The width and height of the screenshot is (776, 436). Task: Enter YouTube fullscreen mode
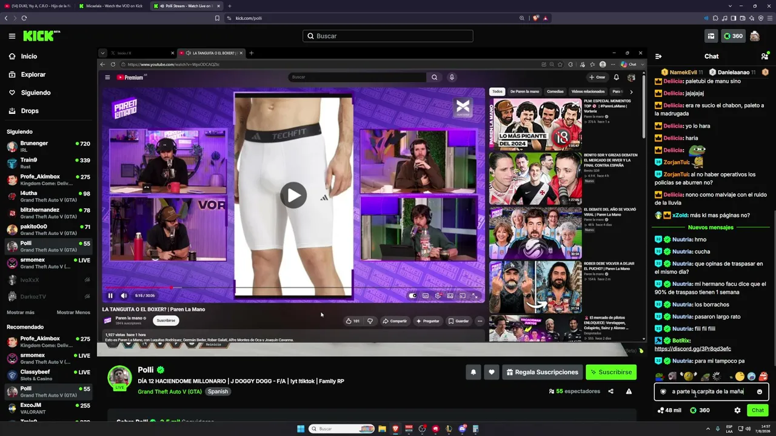click(475, 296)
